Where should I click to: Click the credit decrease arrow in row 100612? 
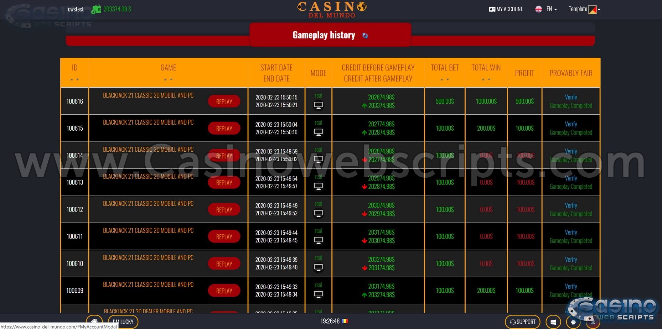click(x=364, y=214)
